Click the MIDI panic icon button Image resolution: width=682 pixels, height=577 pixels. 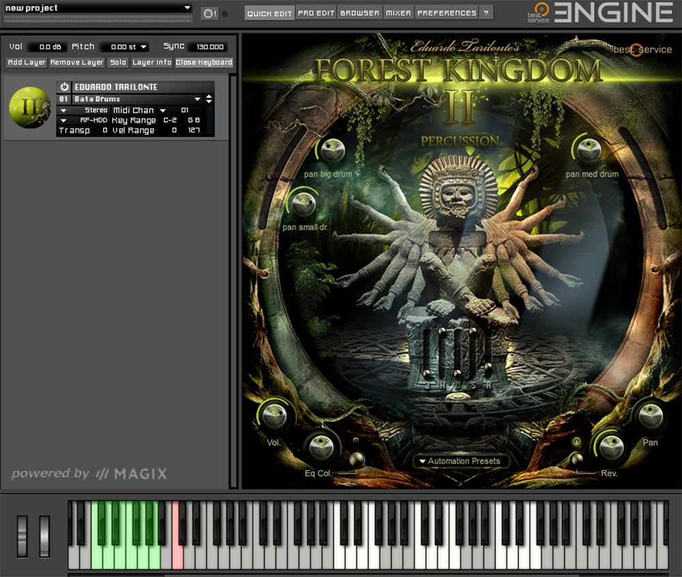[209, 13]
